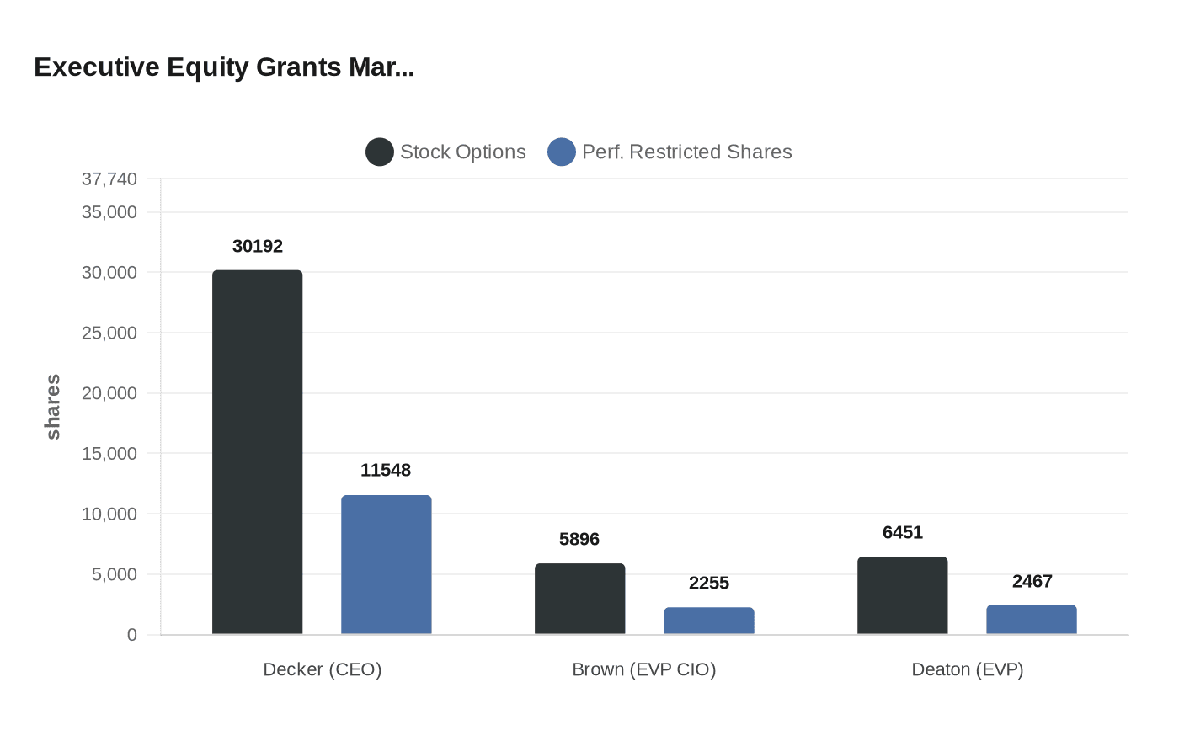Screen dimensions: 1179x741
Task: Click Brown's Stock Options bar
Action: point(579,598)
